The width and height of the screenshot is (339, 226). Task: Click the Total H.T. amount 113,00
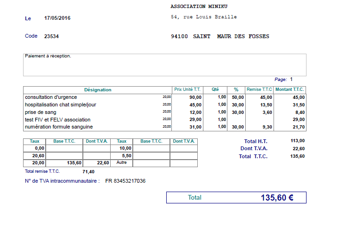[x=298, y=141]
